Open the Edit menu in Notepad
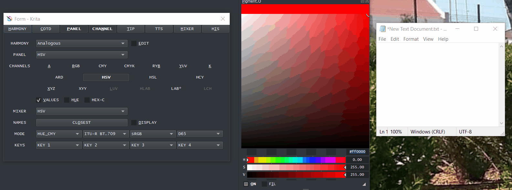The height and width of the screenshot is (190, 512). [x=395, y=39]
